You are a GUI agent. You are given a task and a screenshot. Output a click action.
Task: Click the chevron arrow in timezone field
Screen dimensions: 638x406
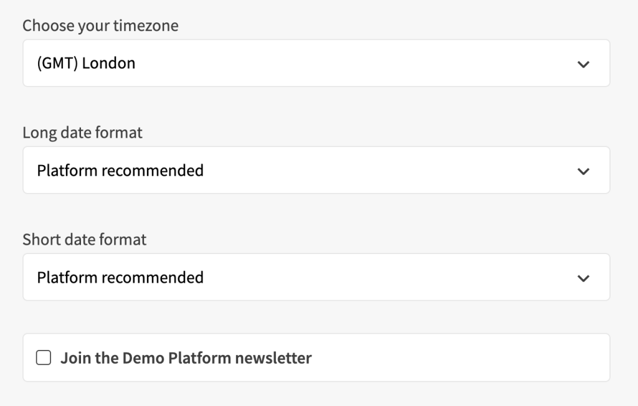click(583, 64)
